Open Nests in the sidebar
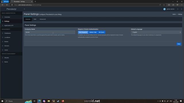This screenshot has height=103, width=184. (x=11, y=62)
